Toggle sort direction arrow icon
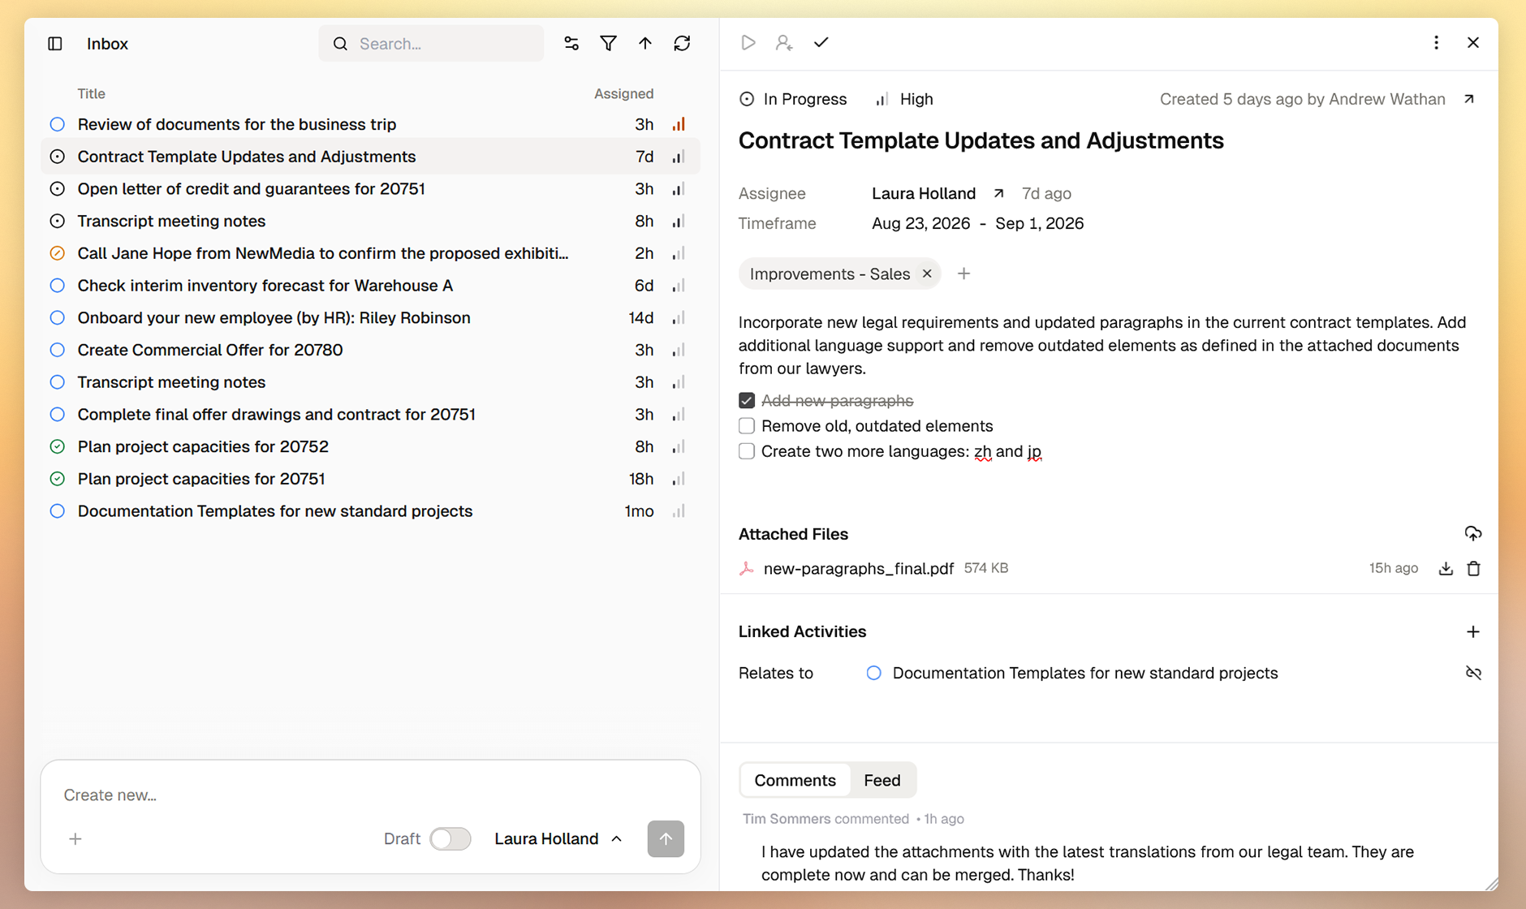 tap(645, 44)
